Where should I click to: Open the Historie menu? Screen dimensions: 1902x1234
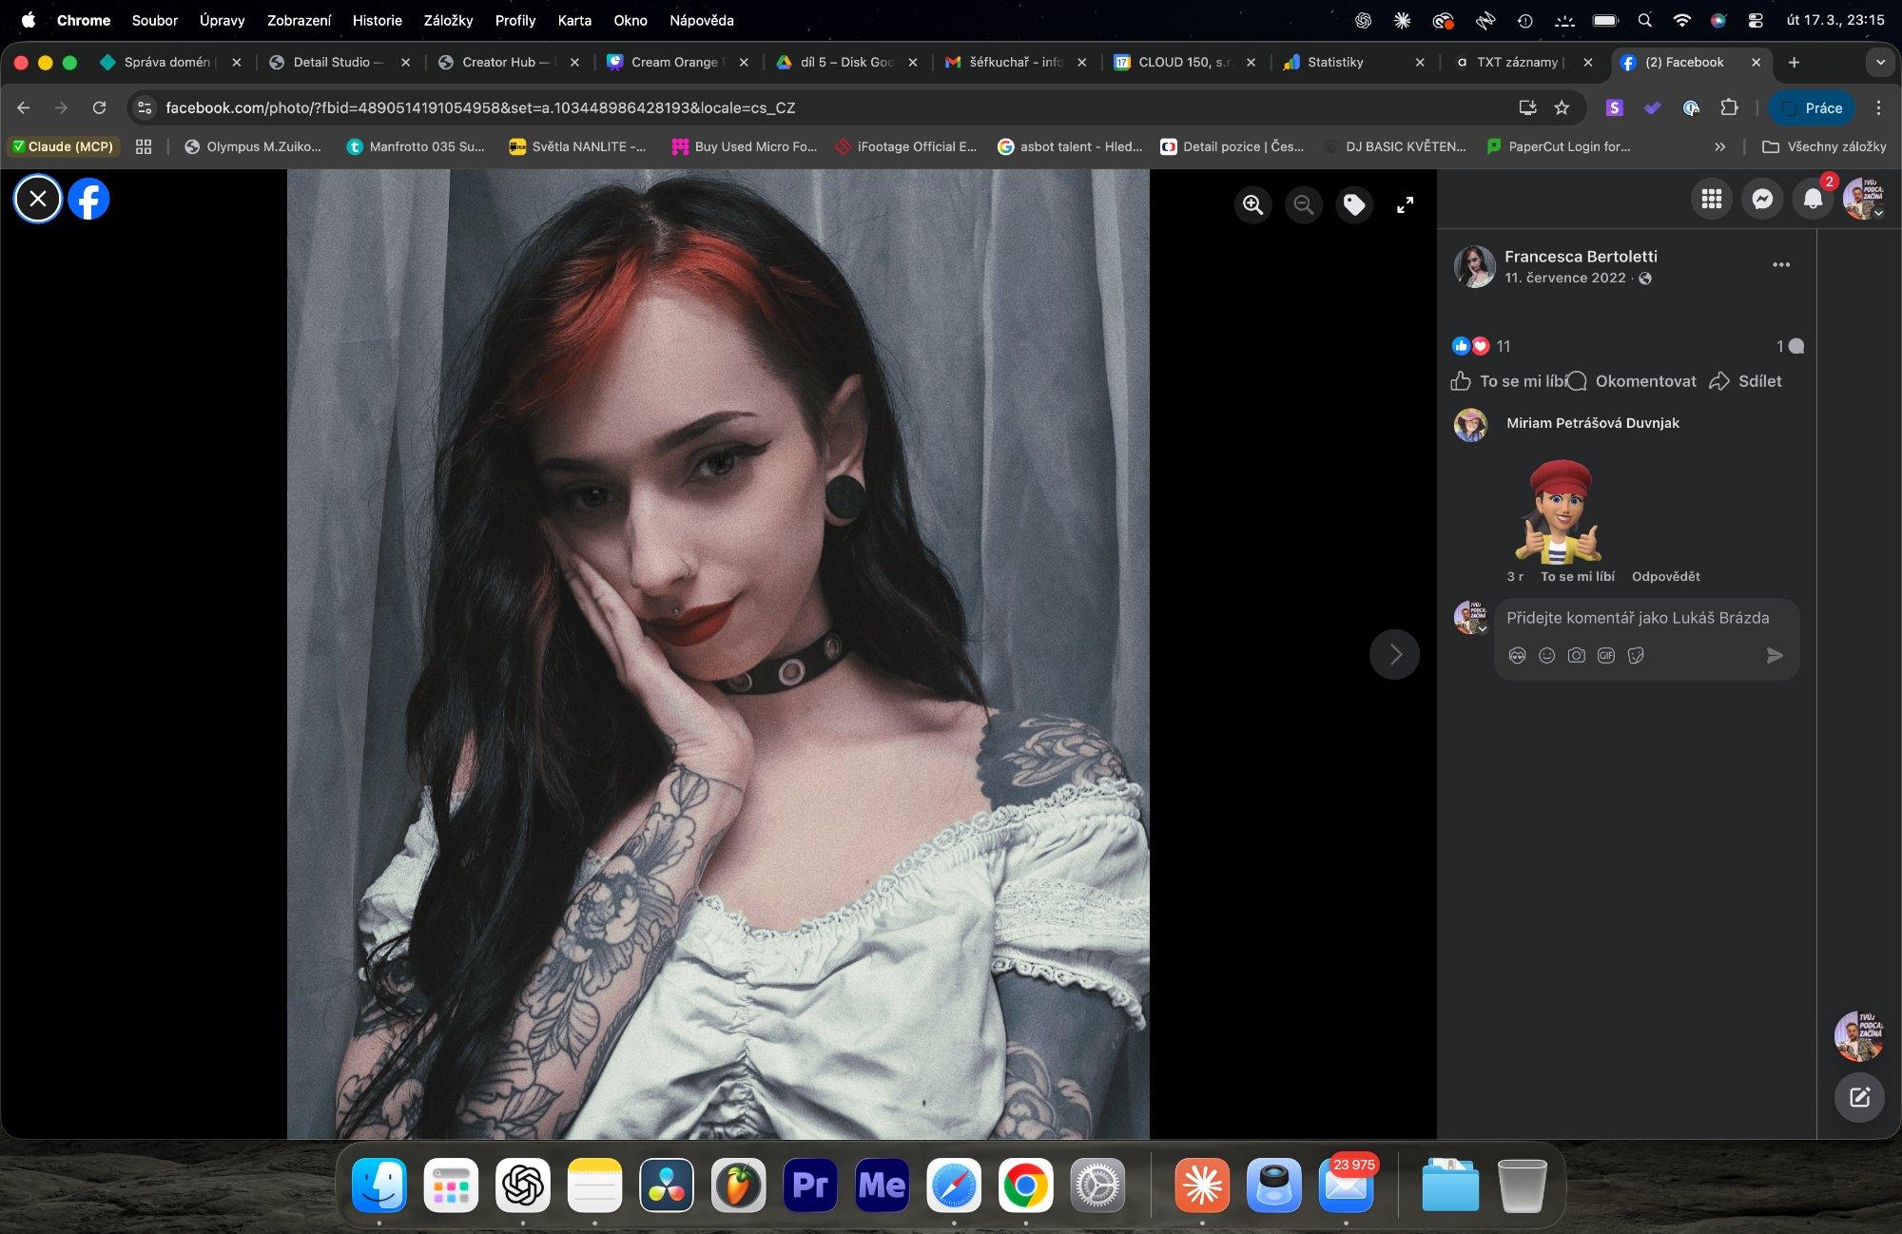377,20
